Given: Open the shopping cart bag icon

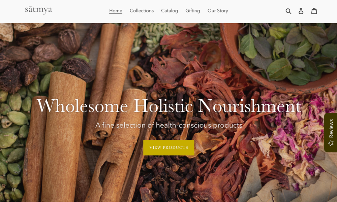Looking at the screenshot, I should [314, 11].
